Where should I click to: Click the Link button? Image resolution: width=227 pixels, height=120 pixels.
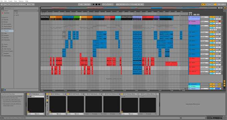pos(3,4)
